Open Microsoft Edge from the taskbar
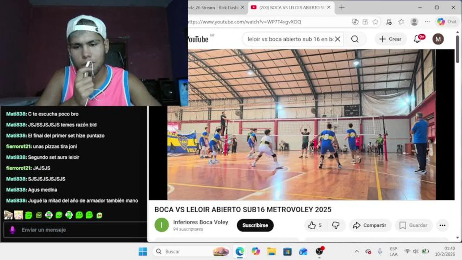 [x=240, y=251]
